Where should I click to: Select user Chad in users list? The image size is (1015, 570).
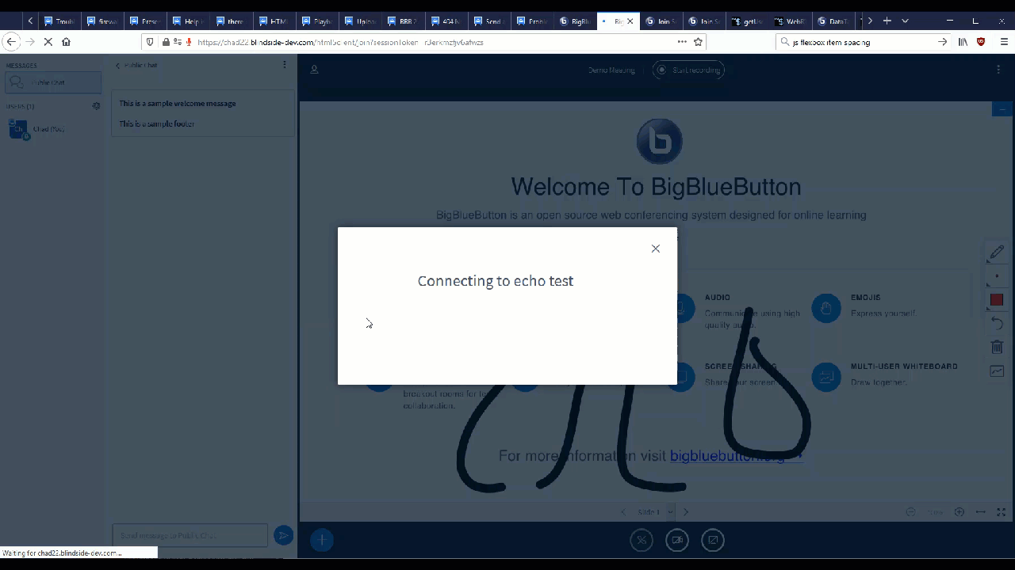(53, 129)
